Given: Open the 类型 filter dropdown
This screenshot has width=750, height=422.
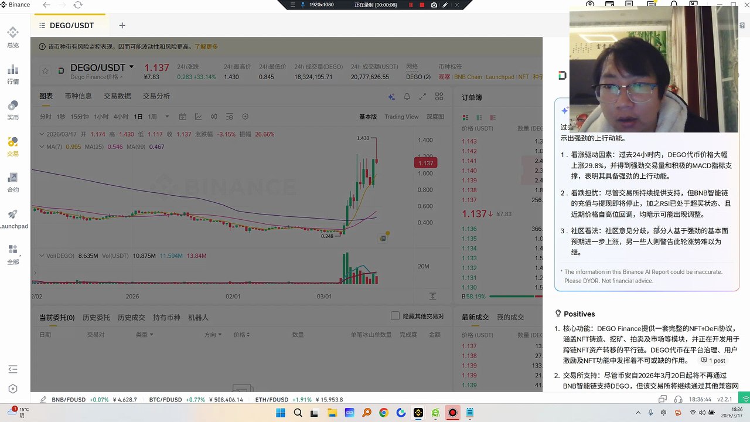Looking at the screenshot, I should point(145,335).
